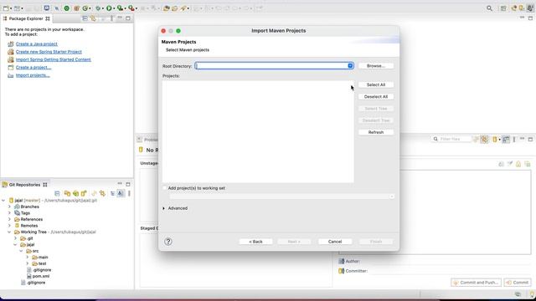Click the New wizard icon in main toolbar

coord(6,8)
